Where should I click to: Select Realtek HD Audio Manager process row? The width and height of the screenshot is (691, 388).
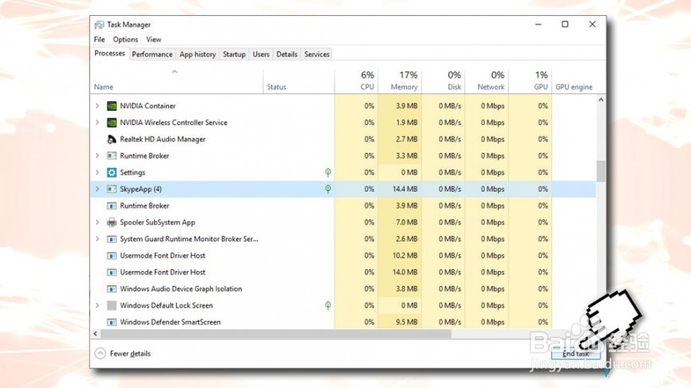343,139
